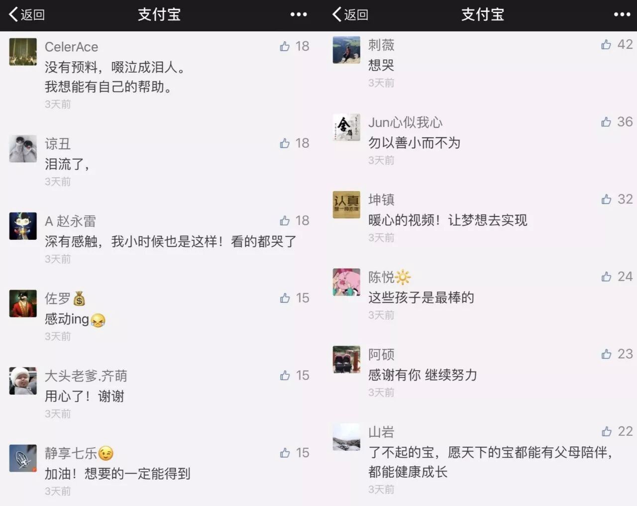Tap thumbs-up on 谅丑's comment

pos(285,143)
